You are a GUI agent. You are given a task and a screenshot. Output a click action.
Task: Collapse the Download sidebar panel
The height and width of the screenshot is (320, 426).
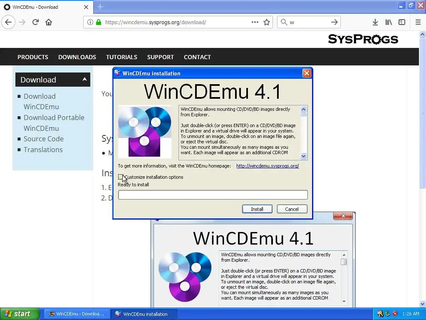(x=84, y=79)
